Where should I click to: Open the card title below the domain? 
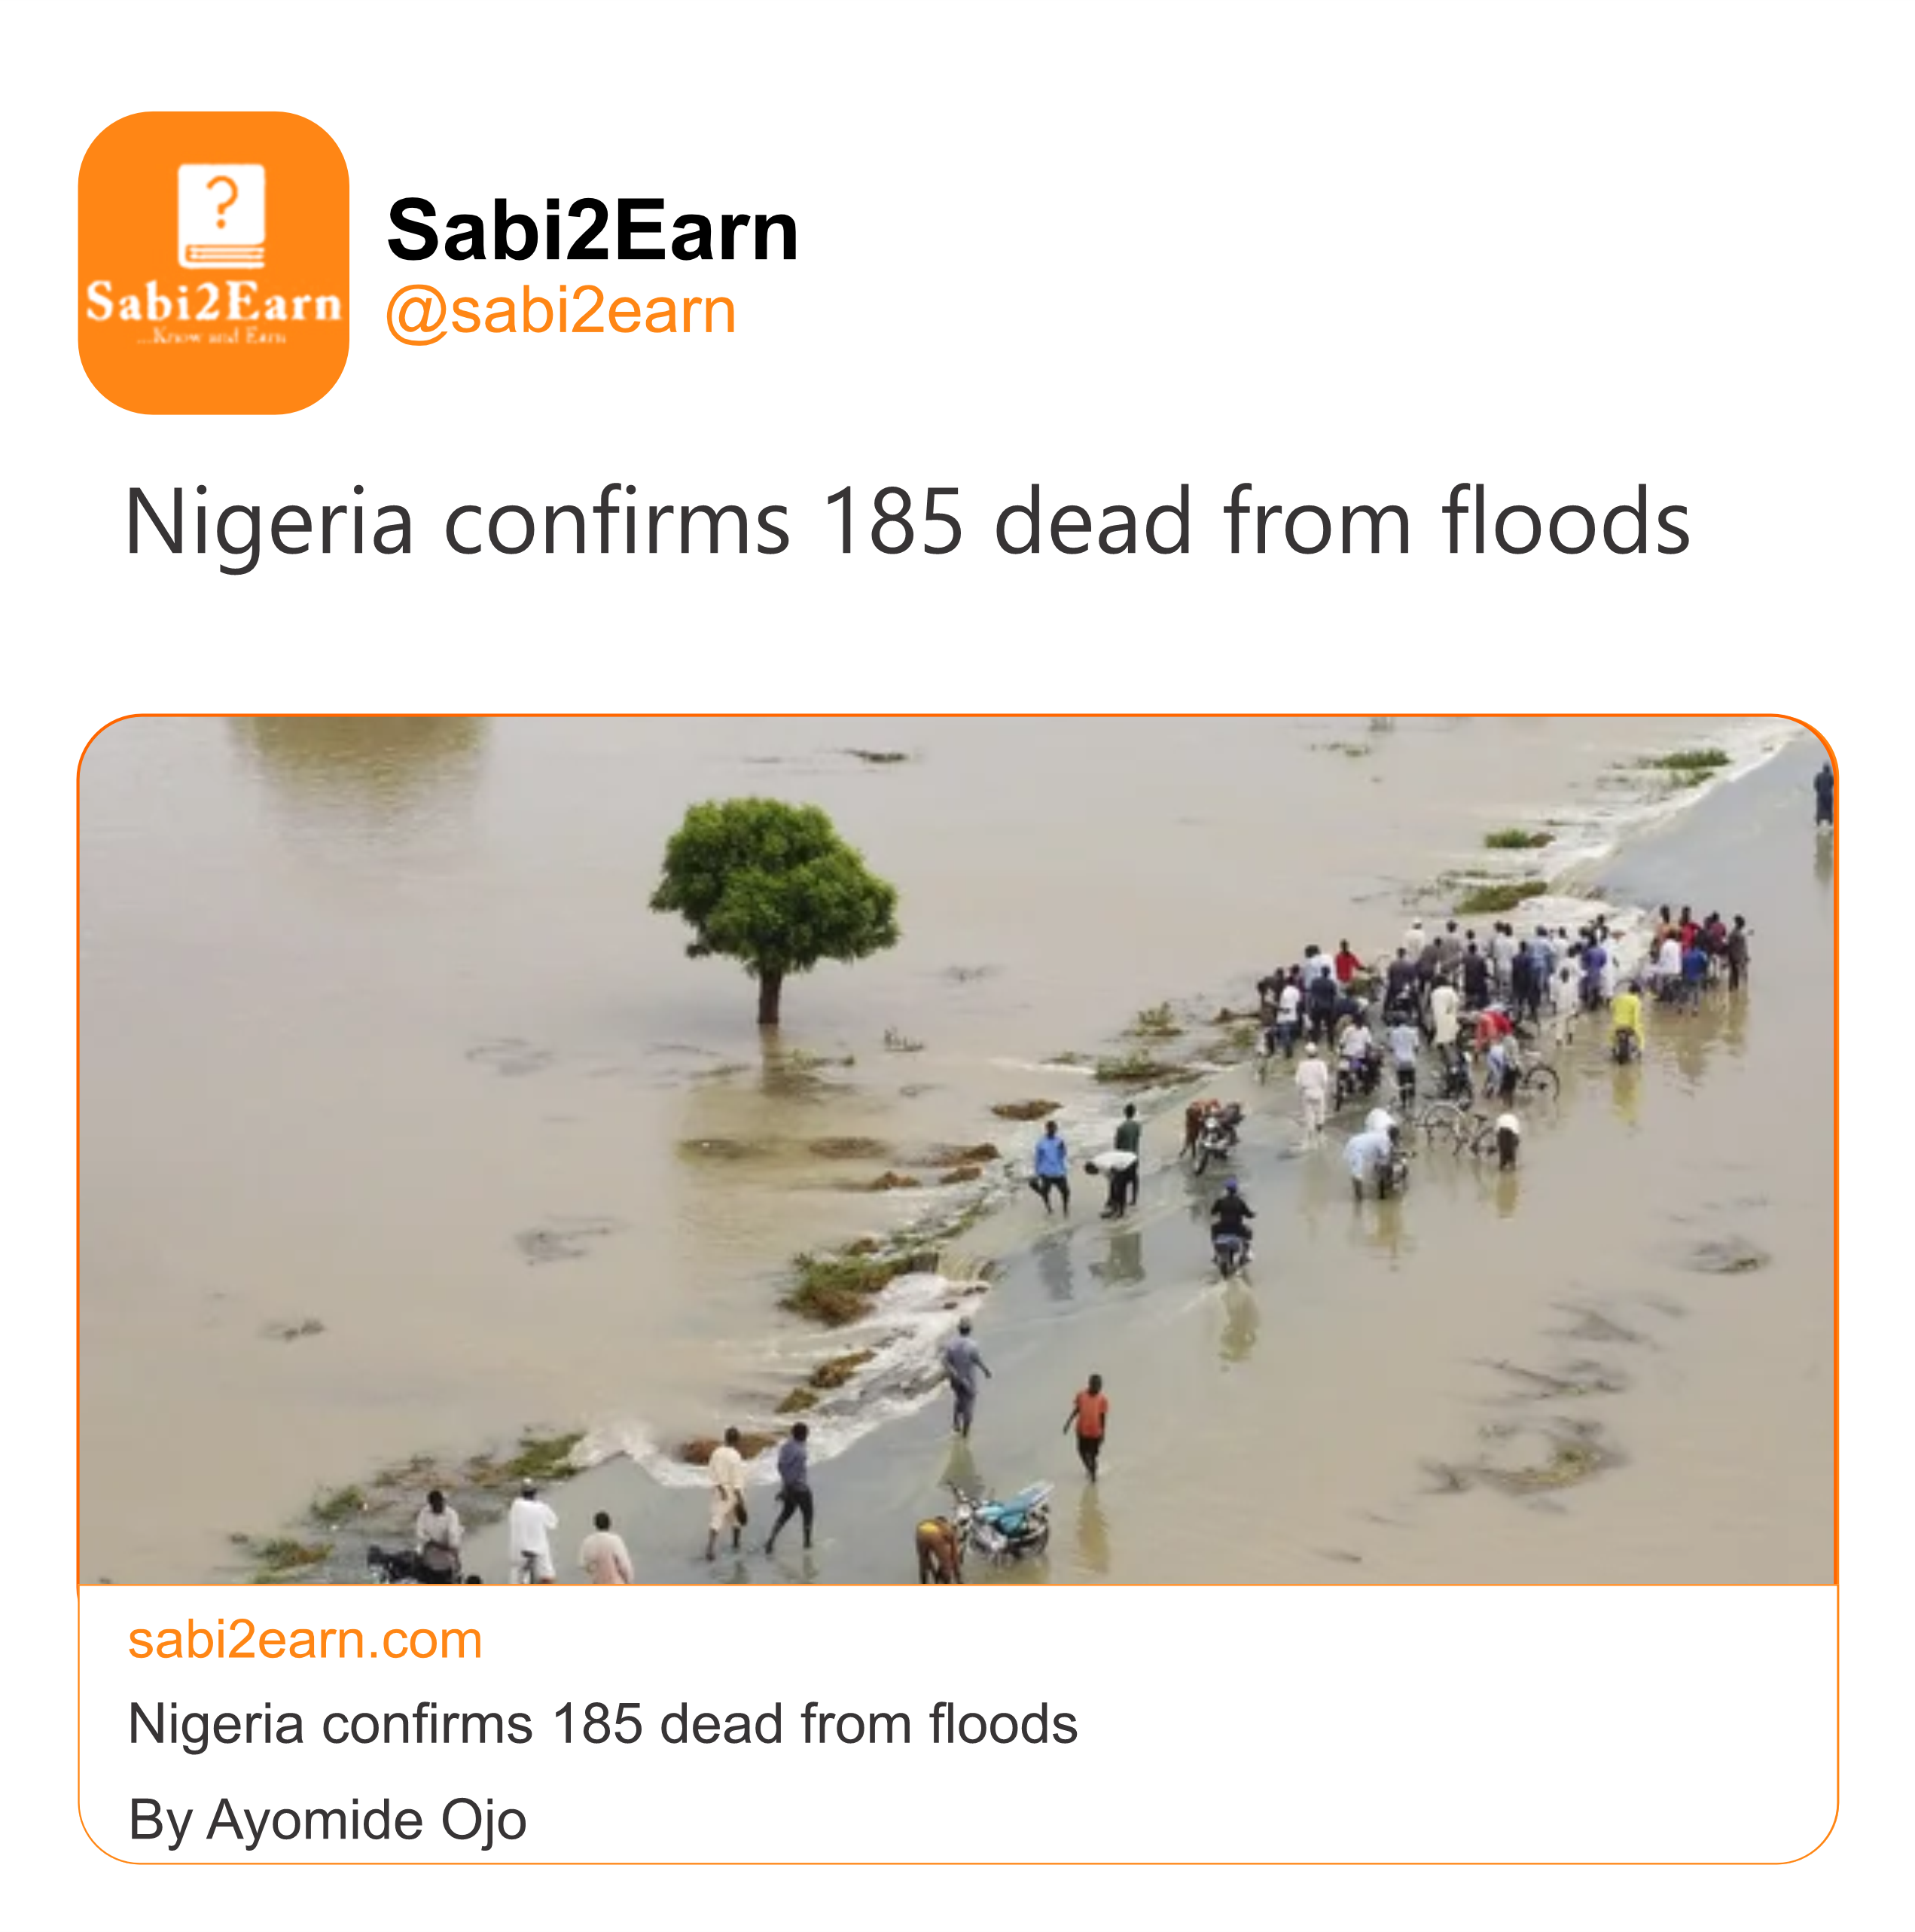pyautogui.click(x=602, y=1723)
